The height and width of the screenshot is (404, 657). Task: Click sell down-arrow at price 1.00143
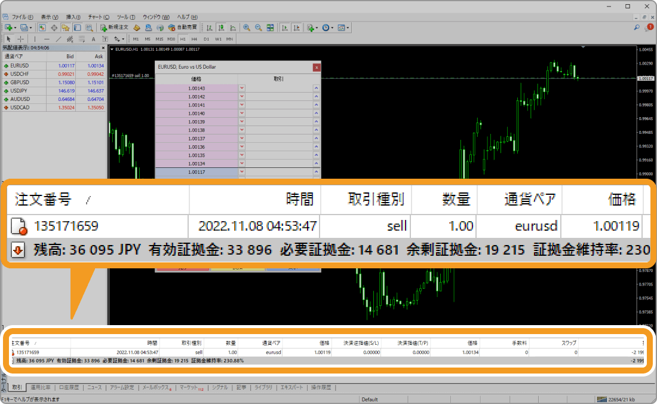click(x=242, y=88)
